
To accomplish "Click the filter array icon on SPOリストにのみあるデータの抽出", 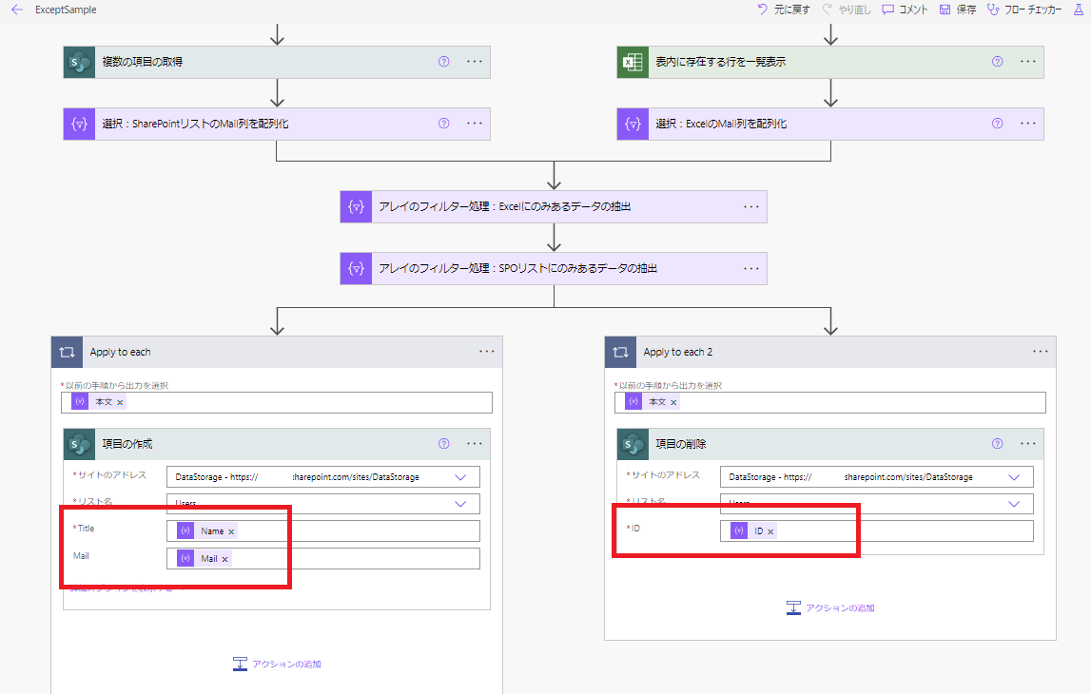I will pyautogui.click(x=356, y=268).
